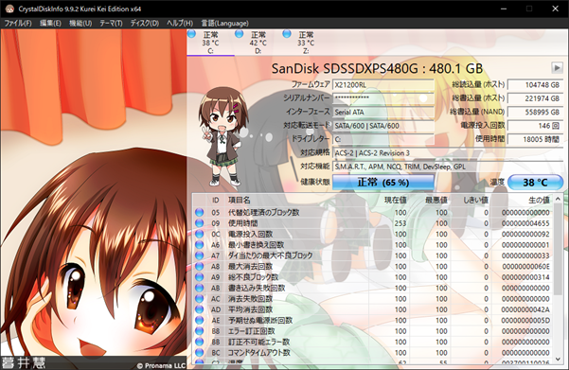
Task: Click the drive letter field C:
Action: (383, 139)
